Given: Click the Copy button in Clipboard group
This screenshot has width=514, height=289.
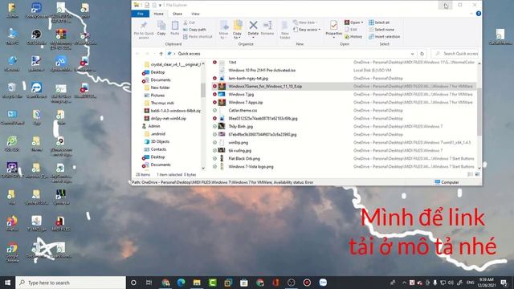Looking at the screenshot, I should point(161,28).
